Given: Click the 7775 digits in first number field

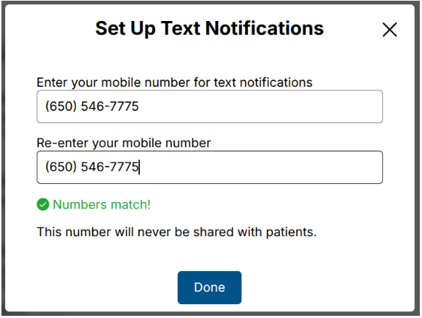Looking at the screenshot, I should pos(124,106).
